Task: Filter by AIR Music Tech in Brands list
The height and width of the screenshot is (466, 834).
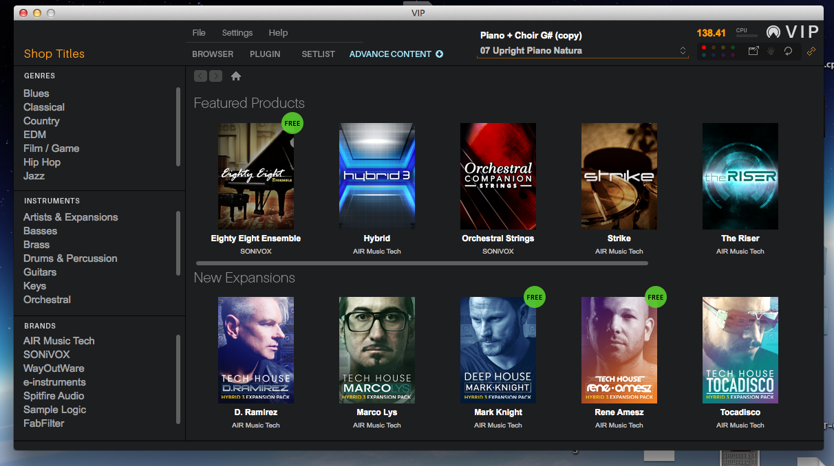Action: [59, 341]
